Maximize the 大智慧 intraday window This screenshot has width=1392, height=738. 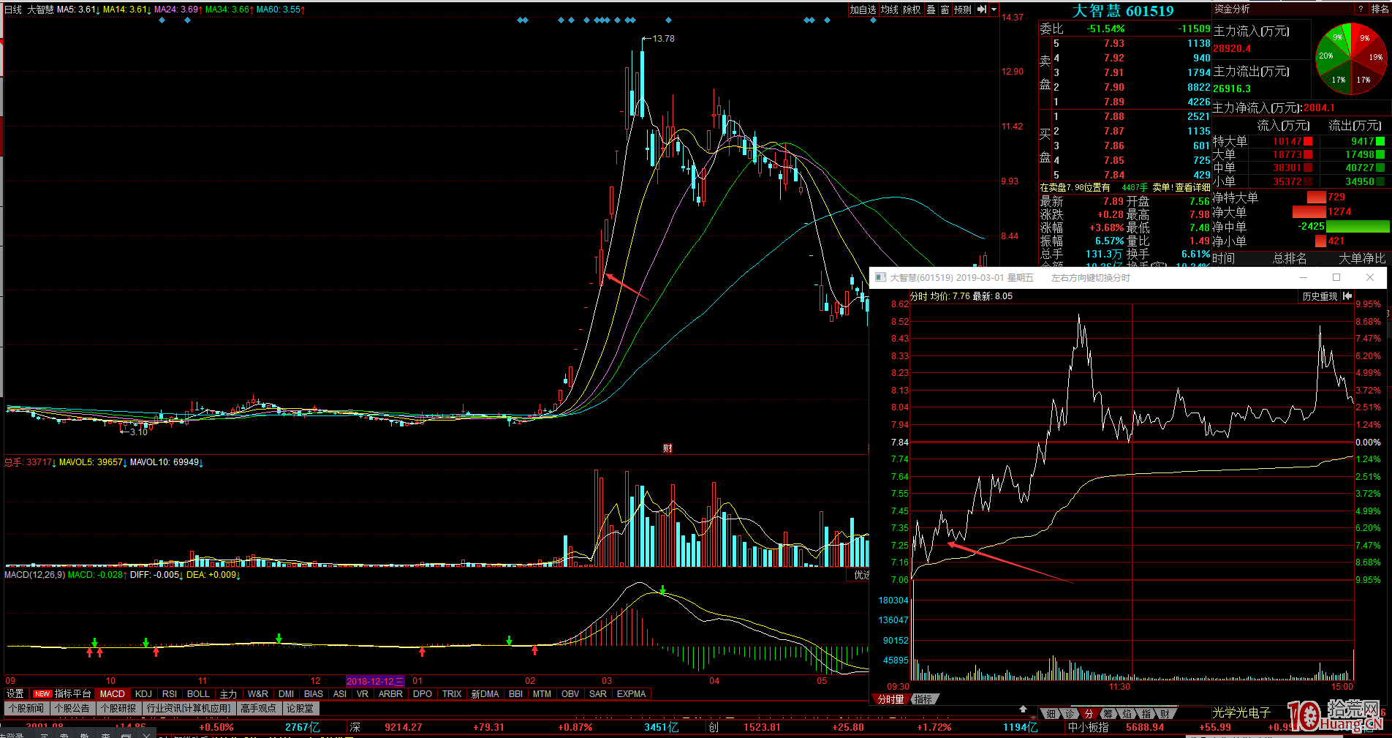pos(1336,277)
